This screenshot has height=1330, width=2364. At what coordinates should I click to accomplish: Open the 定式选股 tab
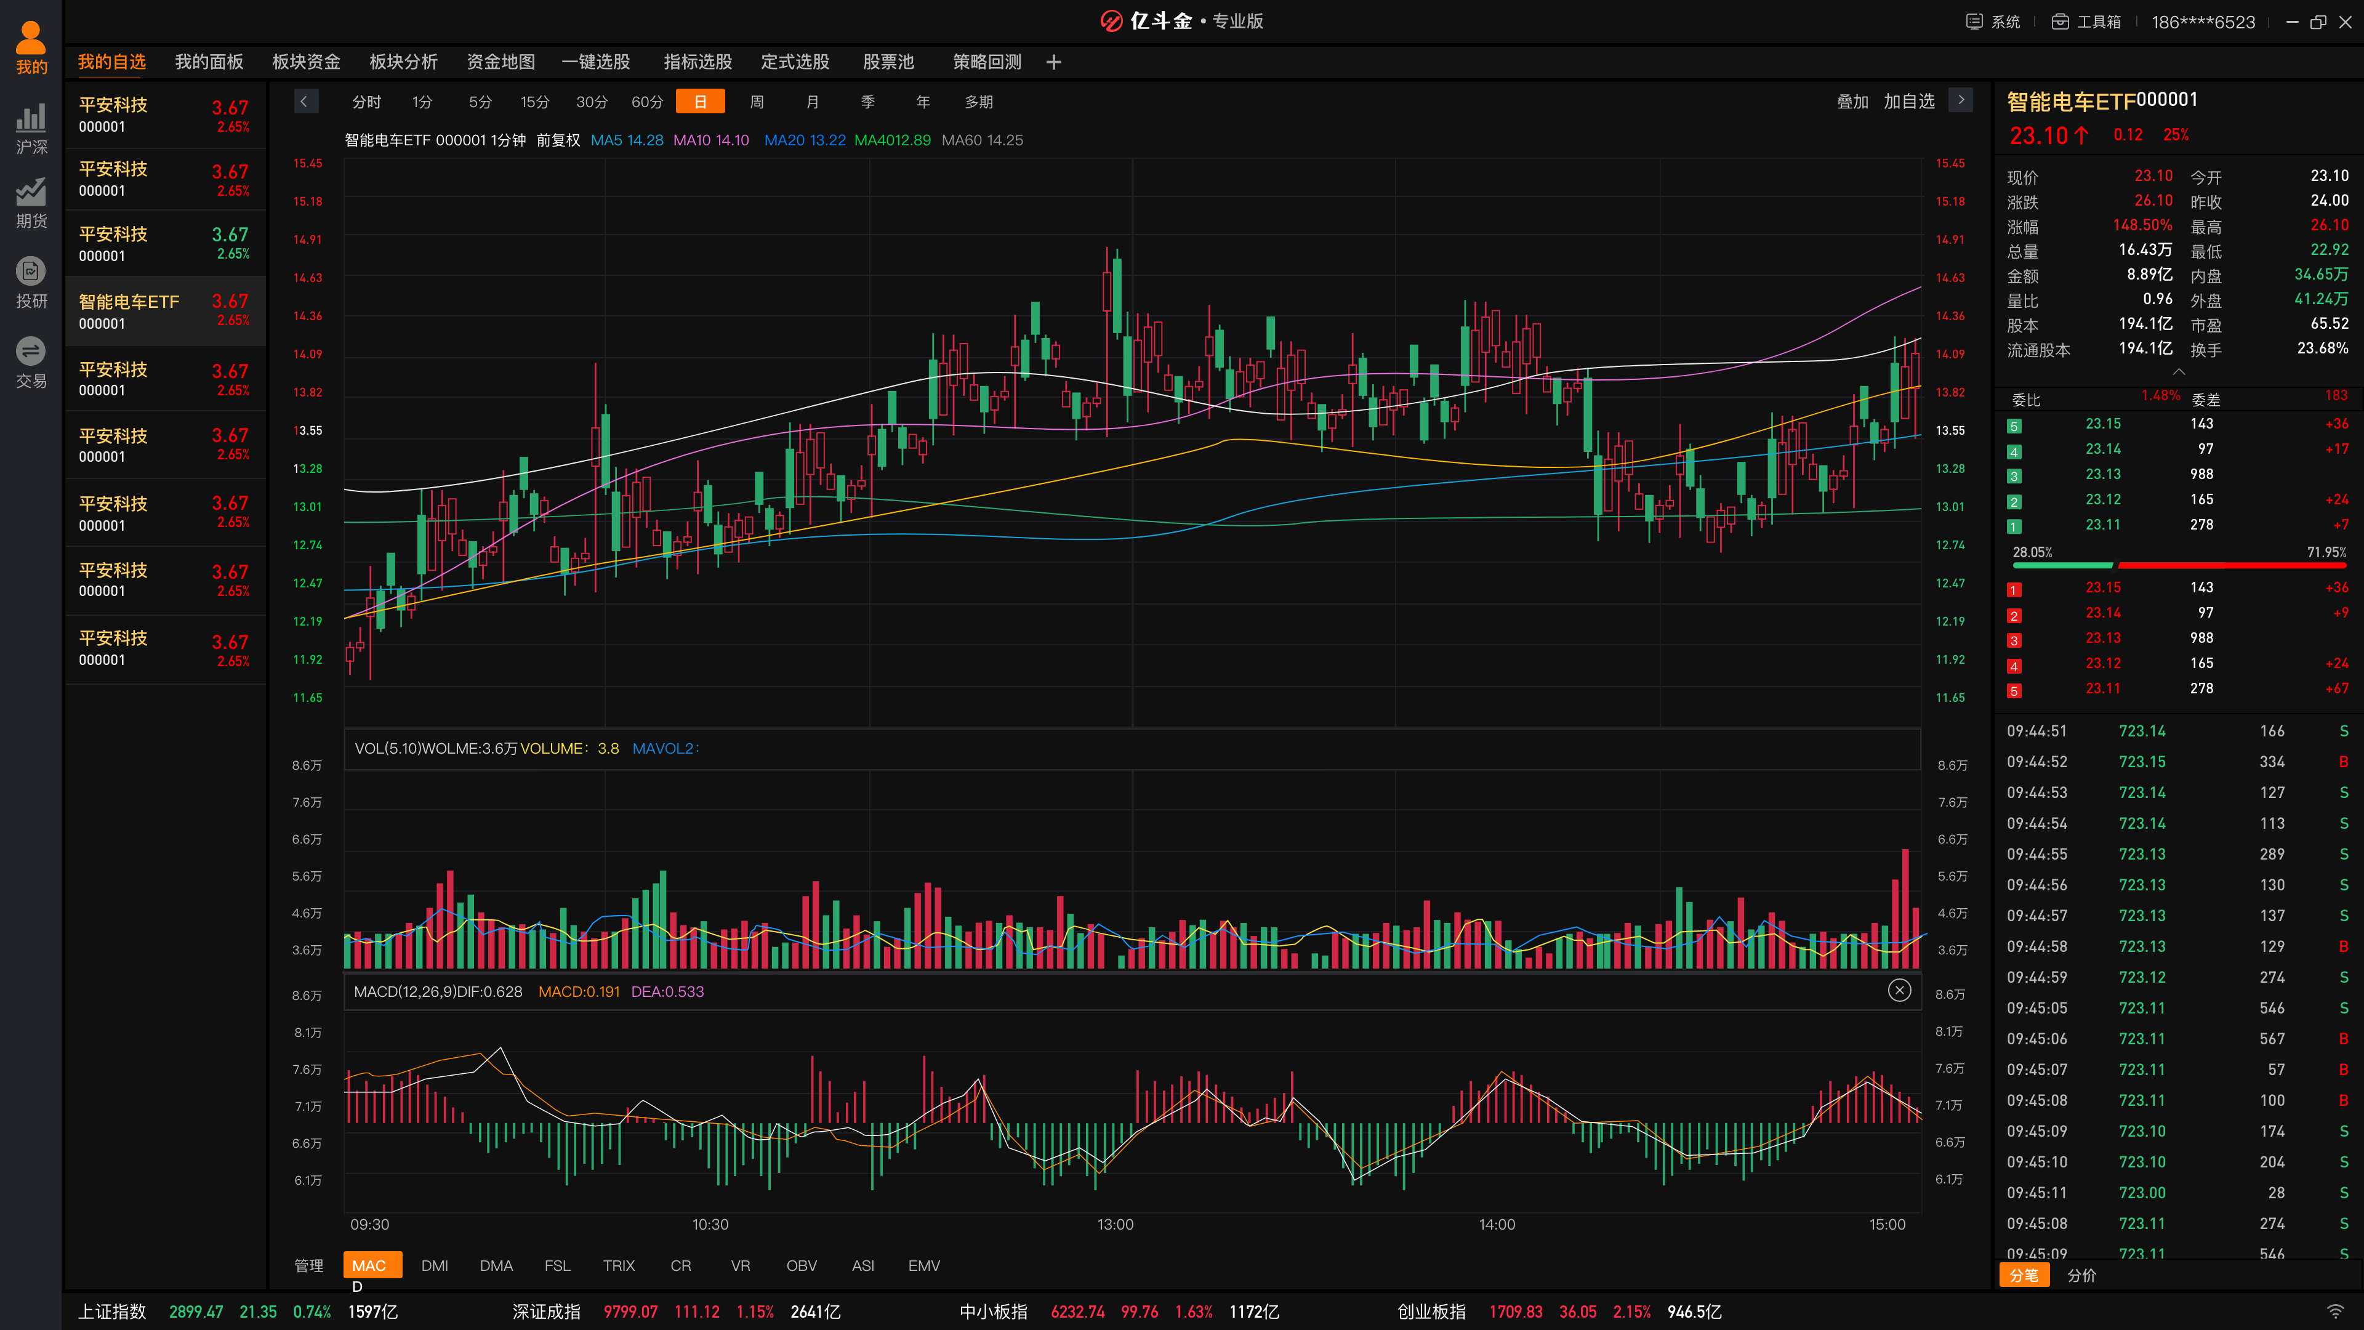(x=795, y=62)
